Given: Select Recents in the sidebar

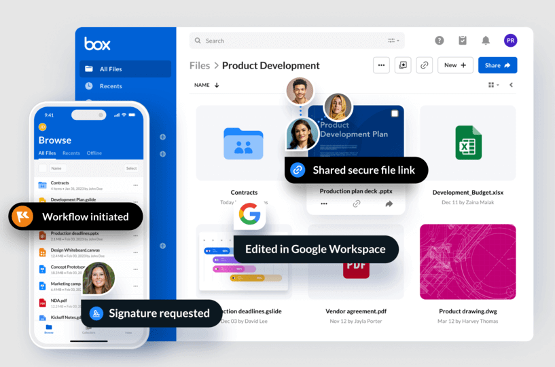Looking at the screenshot, I should [111, 86].
